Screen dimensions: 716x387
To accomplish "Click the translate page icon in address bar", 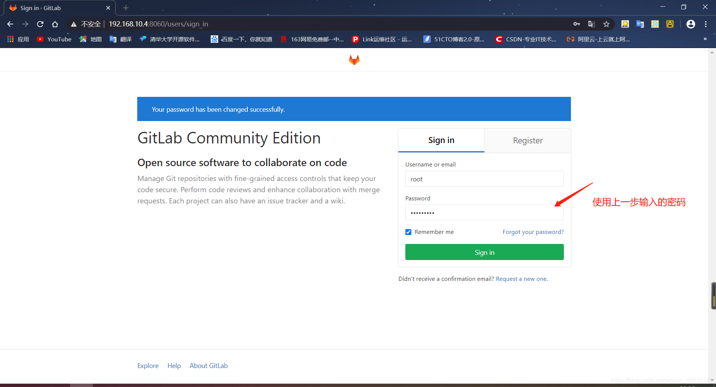I will coord(591,24).
